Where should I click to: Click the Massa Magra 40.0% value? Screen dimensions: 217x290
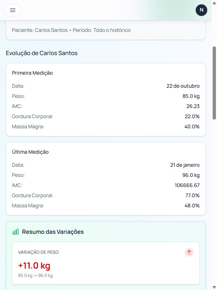point(192,127)
